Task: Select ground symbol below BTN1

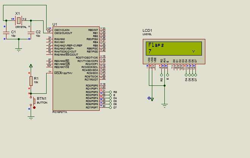Action: tap(31, 118)
